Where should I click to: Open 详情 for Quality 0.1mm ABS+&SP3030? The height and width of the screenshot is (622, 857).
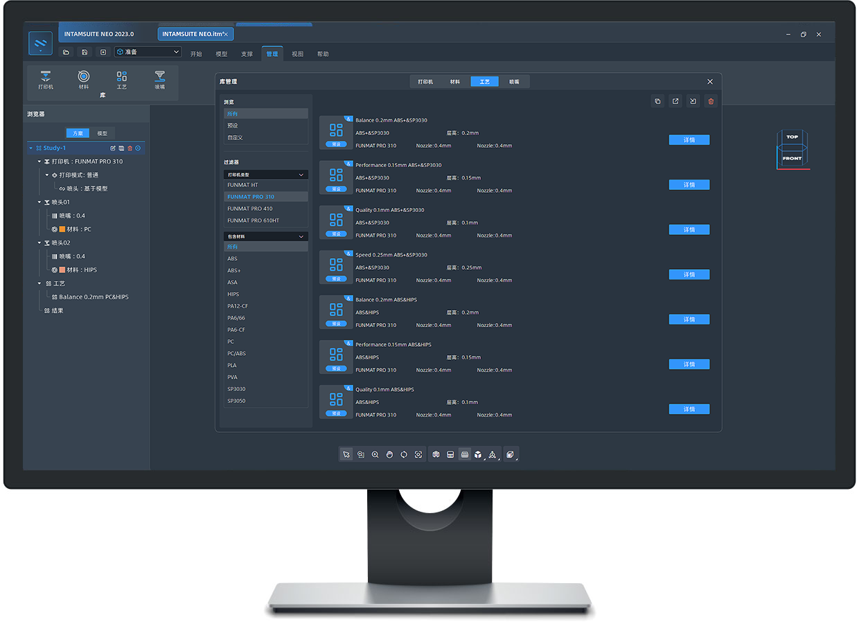[x=689, y=230]
